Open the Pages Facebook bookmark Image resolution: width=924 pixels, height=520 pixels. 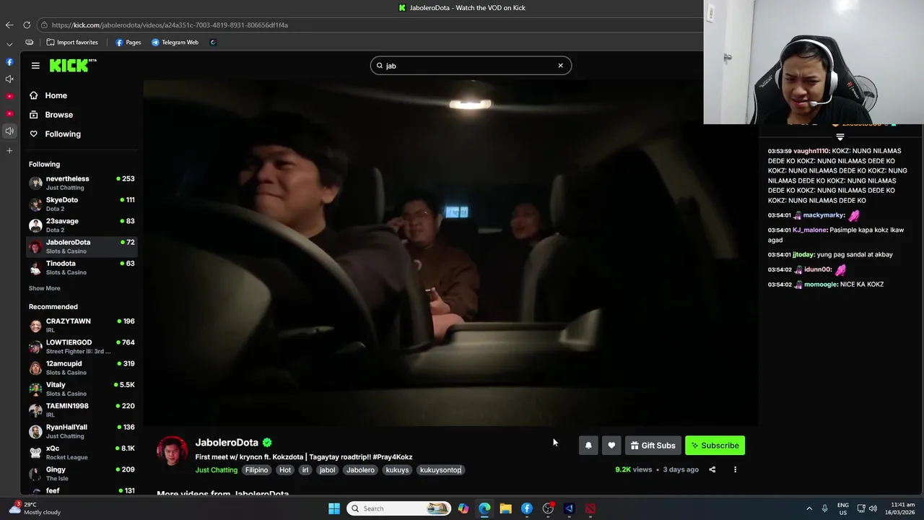pyautogui.click(x=128, y=42)
